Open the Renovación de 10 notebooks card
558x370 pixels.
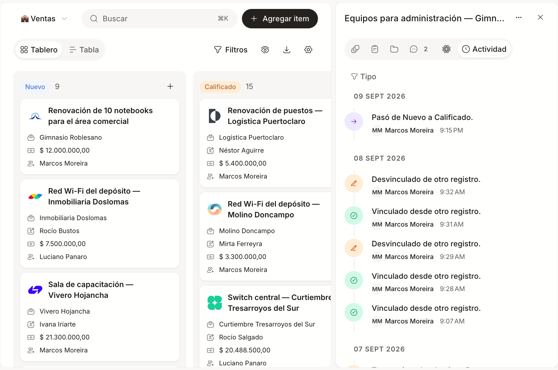coord(100,136)
